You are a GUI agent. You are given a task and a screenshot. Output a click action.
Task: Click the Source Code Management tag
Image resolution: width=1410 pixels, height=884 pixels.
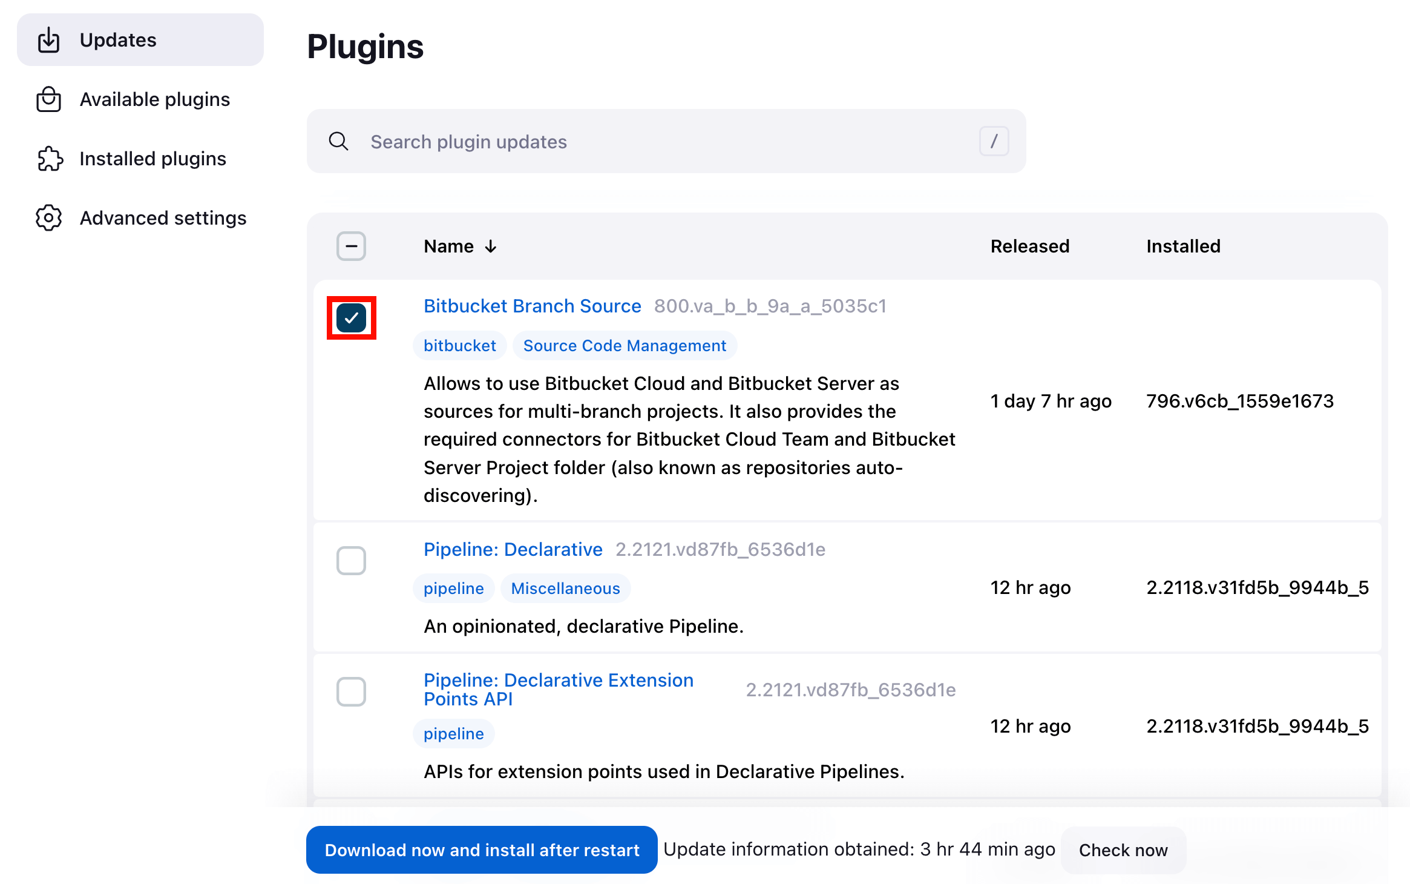625,345
